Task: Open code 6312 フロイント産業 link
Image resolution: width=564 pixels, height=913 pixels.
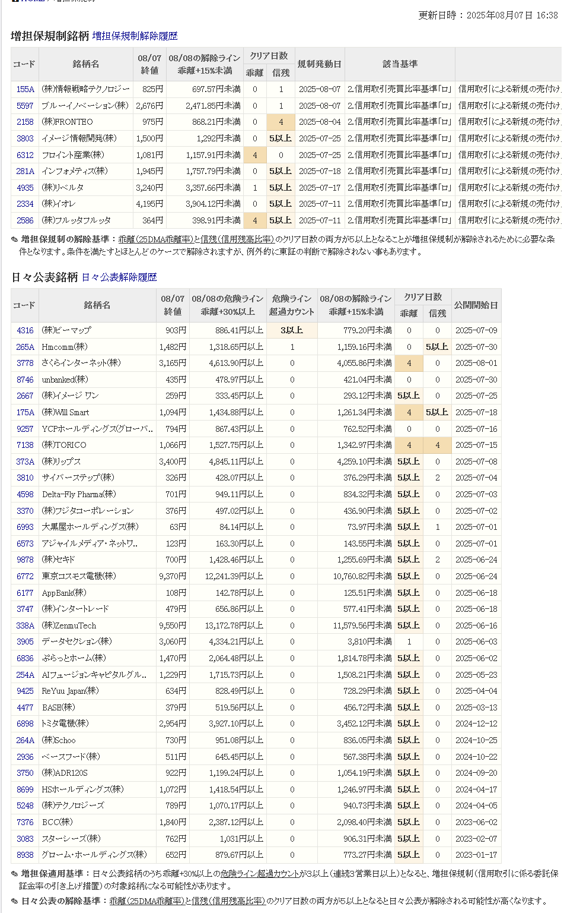Action: pyautogui.click(x=25, y=155)
